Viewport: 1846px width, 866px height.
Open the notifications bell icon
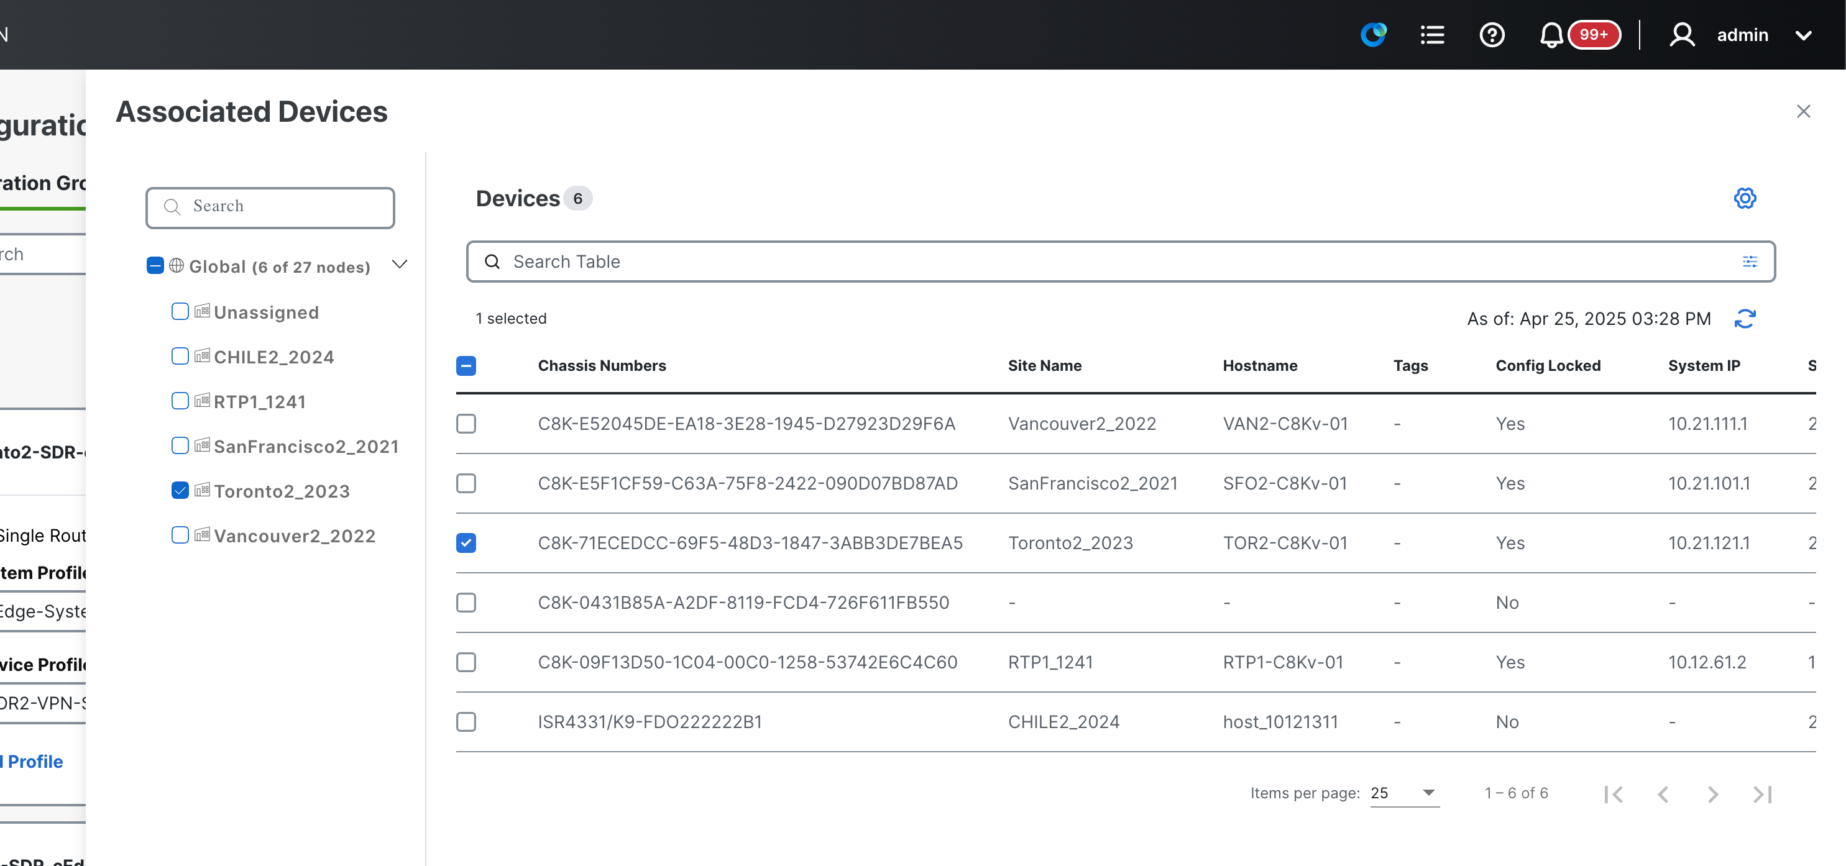coord(1551,34)
